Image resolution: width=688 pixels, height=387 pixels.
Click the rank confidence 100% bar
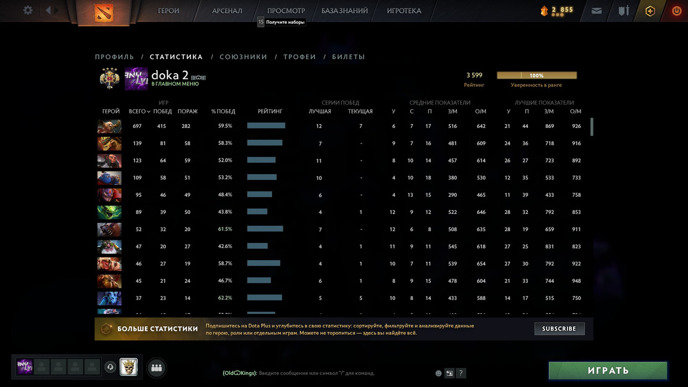coord(536,75)
